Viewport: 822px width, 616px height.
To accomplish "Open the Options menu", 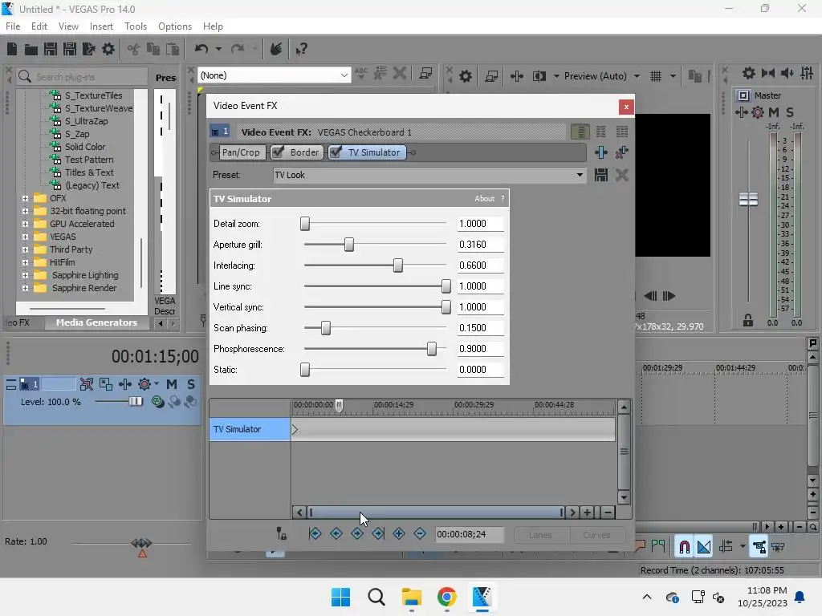I will coord(175,26).
